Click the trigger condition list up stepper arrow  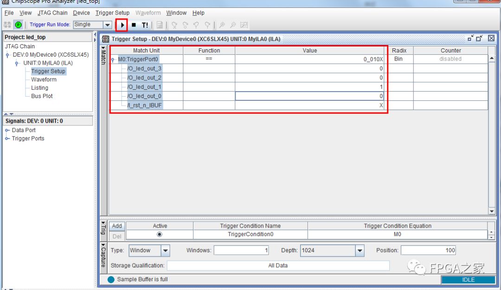click(x=491, y=232)
